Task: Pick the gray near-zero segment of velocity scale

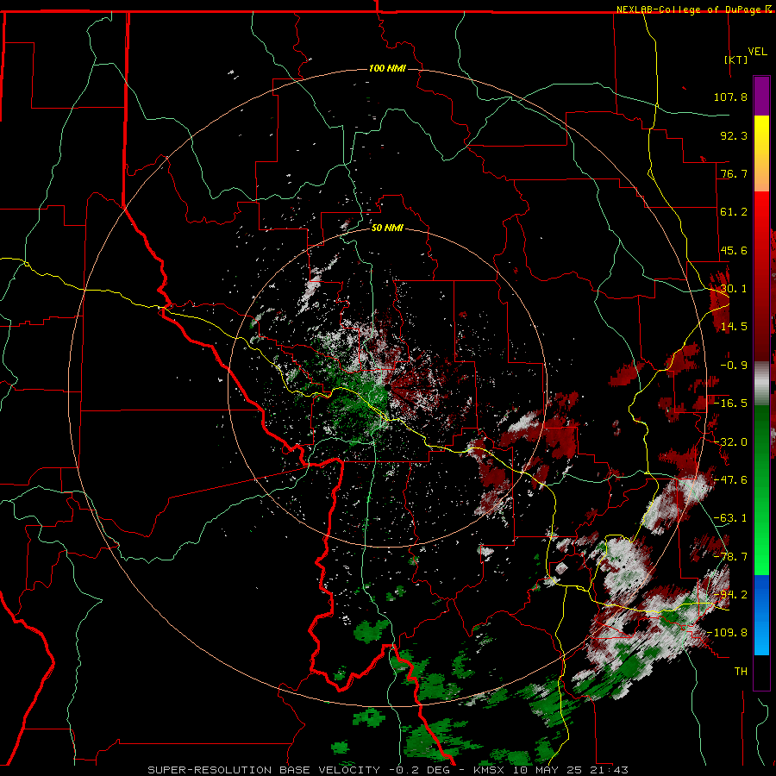Action: coord(761,384)
